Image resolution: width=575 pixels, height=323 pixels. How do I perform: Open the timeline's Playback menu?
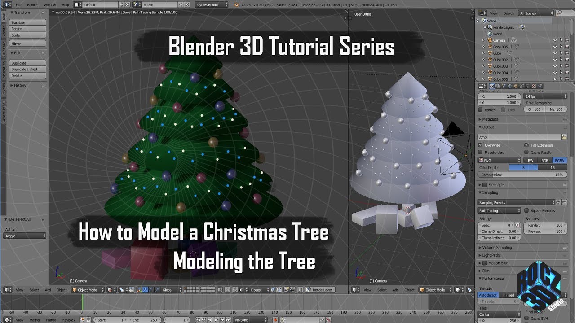[69, 320]
